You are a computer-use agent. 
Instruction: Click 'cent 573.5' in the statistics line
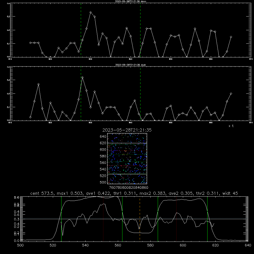coord(42,193)
